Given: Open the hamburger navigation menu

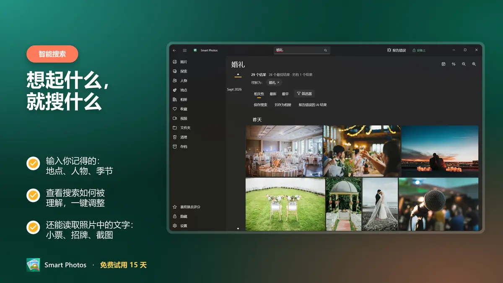Looking at the screenshot, I should click(184, 50).
